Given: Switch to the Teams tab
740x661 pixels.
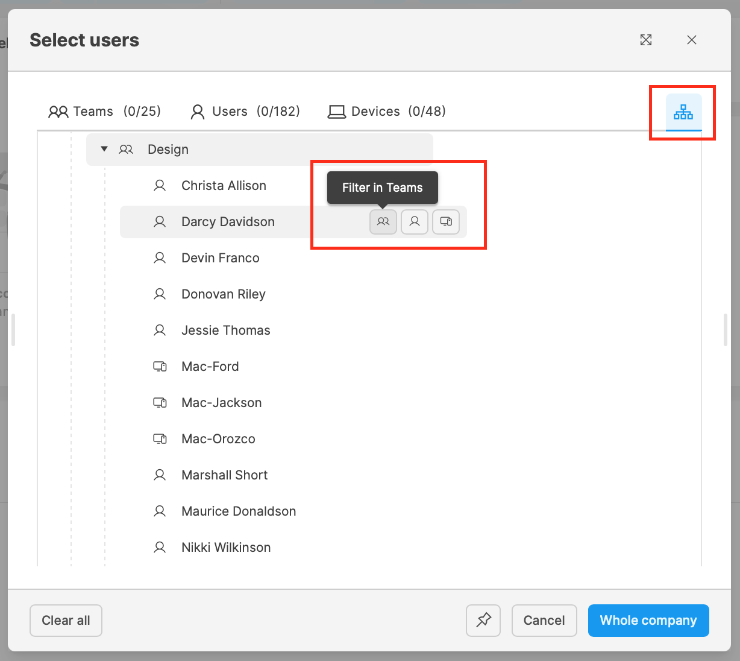Looking at the screenshot, I should pos(105,112).
